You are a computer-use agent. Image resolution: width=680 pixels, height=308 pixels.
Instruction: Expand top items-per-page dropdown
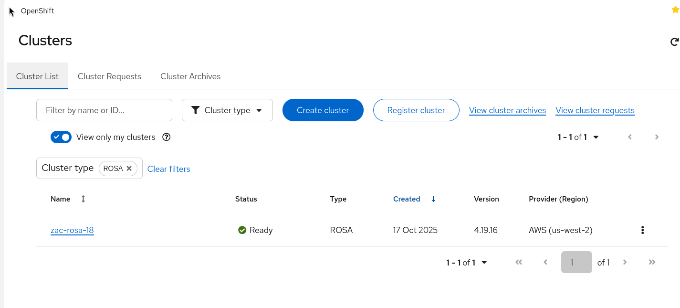pyautogui.click(x=596, y=137)
